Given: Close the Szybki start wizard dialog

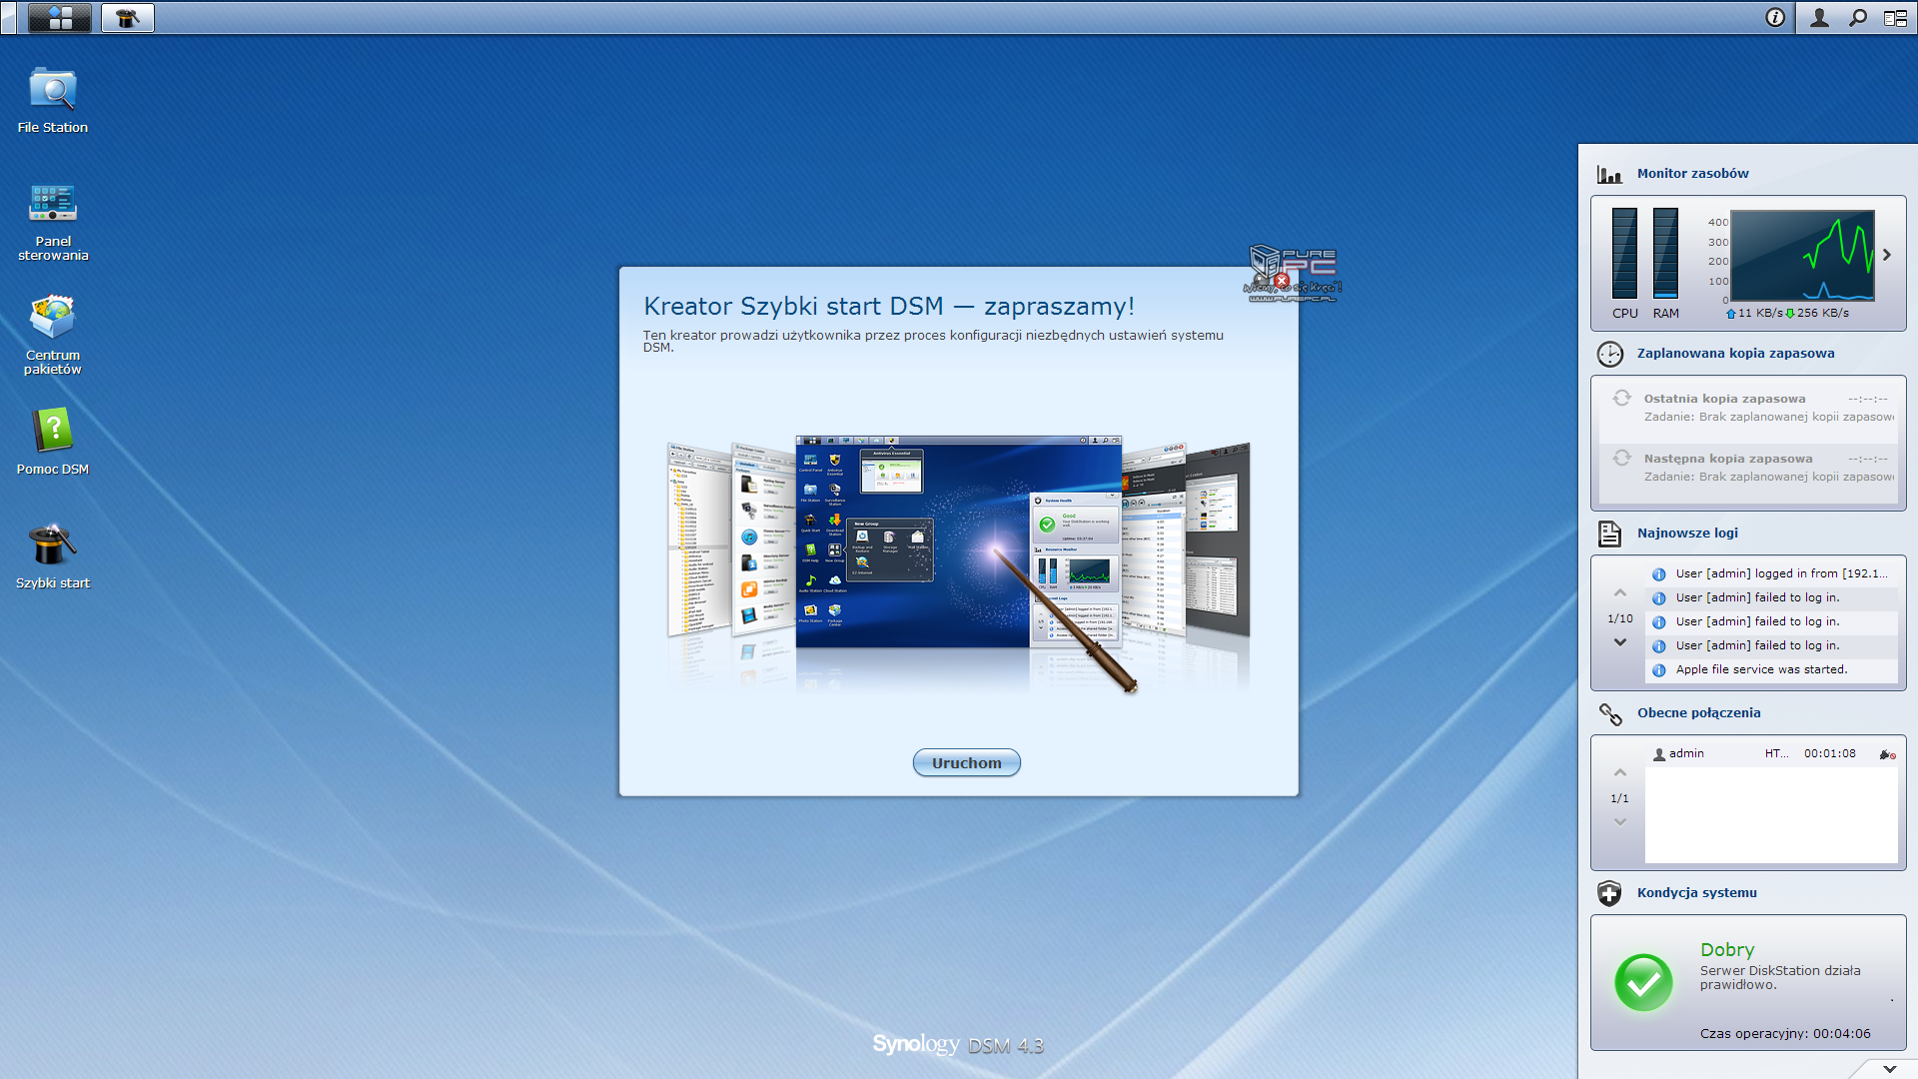Looking at the screenshot, I should click(x=1282, y=281).
